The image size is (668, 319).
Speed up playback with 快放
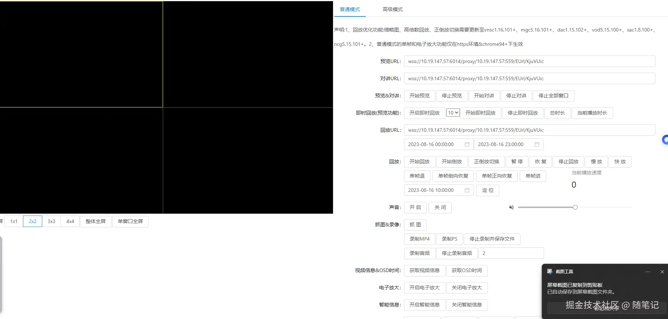click(620, 161)
